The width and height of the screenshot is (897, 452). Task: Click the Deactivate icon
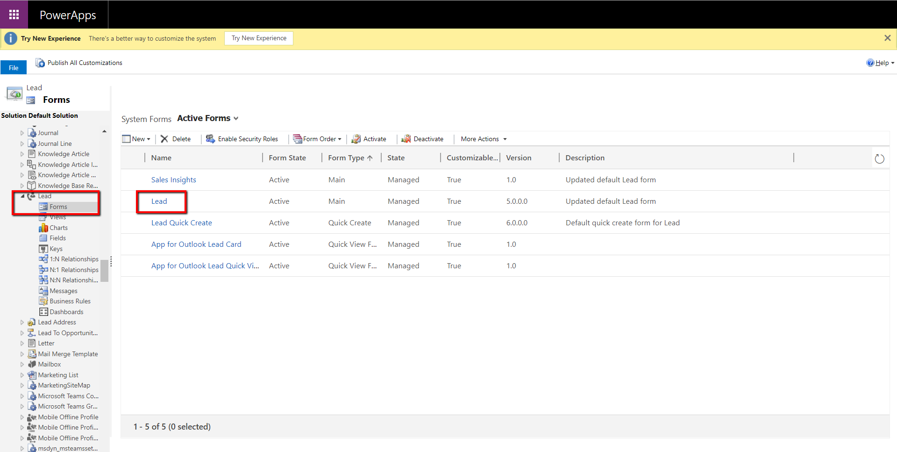[406, 139]
